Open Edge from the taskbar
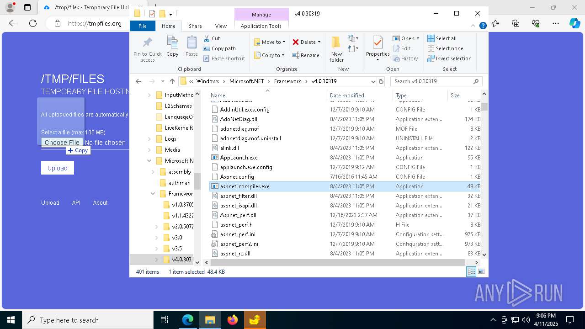 click(x=188, y=320)
